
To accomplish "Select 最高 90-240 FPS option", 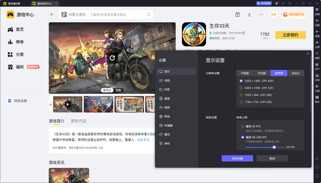I will tap(243, 137).
